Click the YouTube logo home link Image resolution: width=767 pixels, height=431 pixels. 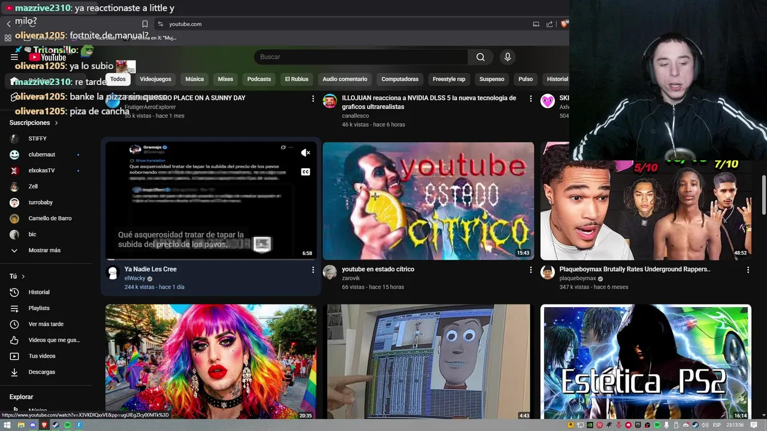pyautogui.click(x=48, y=57)
